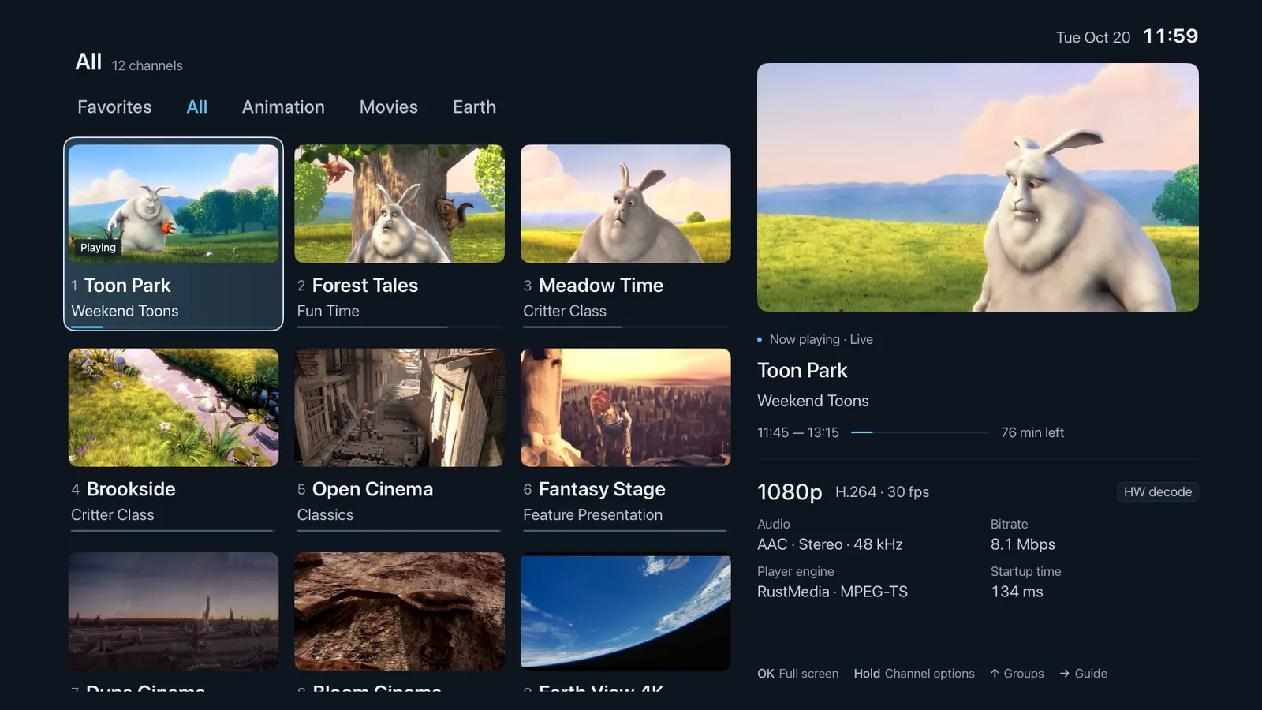
Task: Open the Open Cinema channel thumbnail
Action: point(399,408)
